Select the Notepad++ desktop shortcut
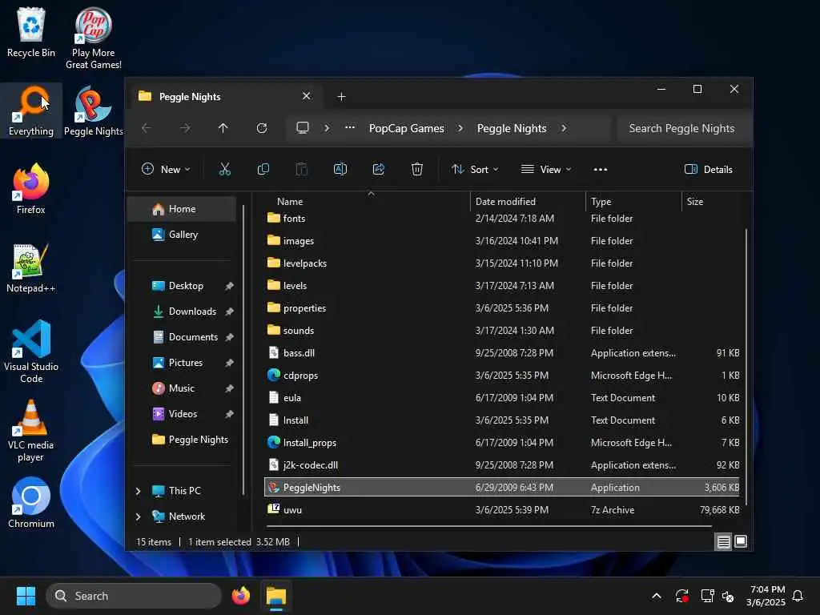 click(x=31, y=267)
